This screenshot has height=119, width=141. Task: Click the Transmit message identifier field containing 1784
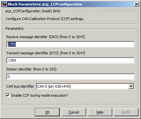pyautogui.click(x=70, y=60)
